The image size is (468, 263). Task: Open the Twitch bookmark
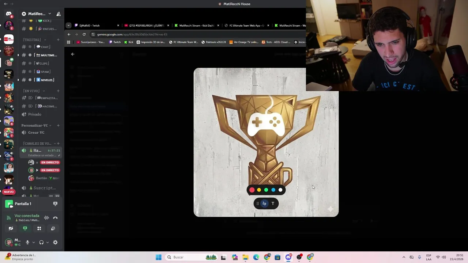(115, 42)
